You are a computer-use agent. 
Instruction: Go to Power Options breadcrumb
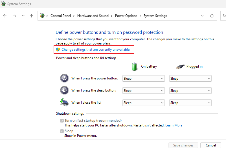click(x=126, y=16)
